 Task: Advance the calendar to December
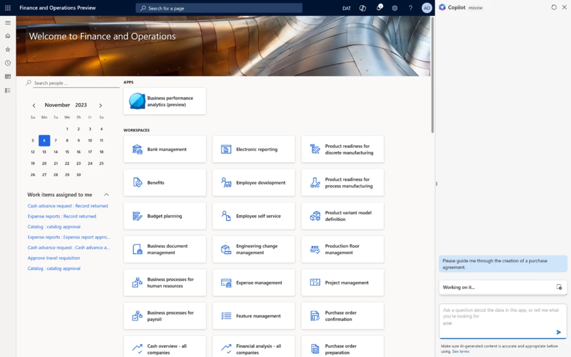100,105
